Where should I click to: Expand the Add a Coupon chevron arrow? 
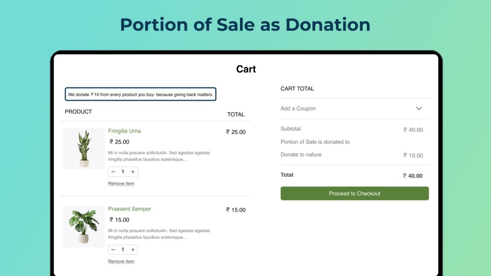(x=419, y=108)
